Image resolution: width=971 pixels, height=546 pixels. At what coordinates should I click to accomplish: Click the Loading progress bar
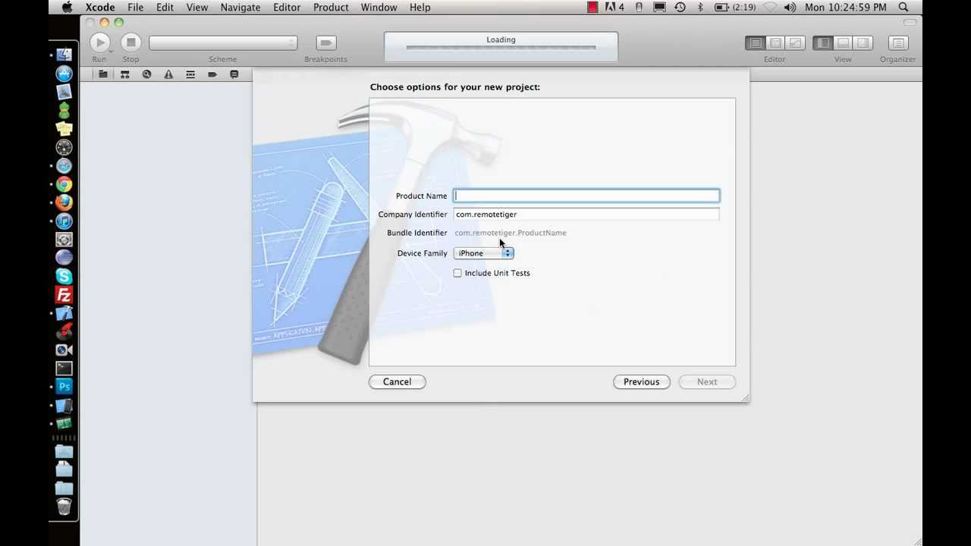click(501, 47)
